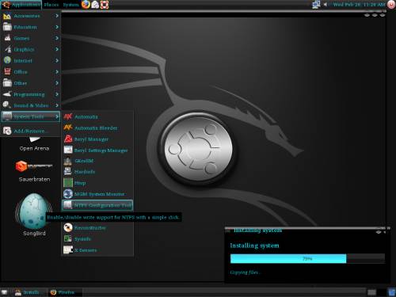Click Firefox launcher in top panel
The width and height of the screenshot is (396, 297).
click(x=86, y=5)
